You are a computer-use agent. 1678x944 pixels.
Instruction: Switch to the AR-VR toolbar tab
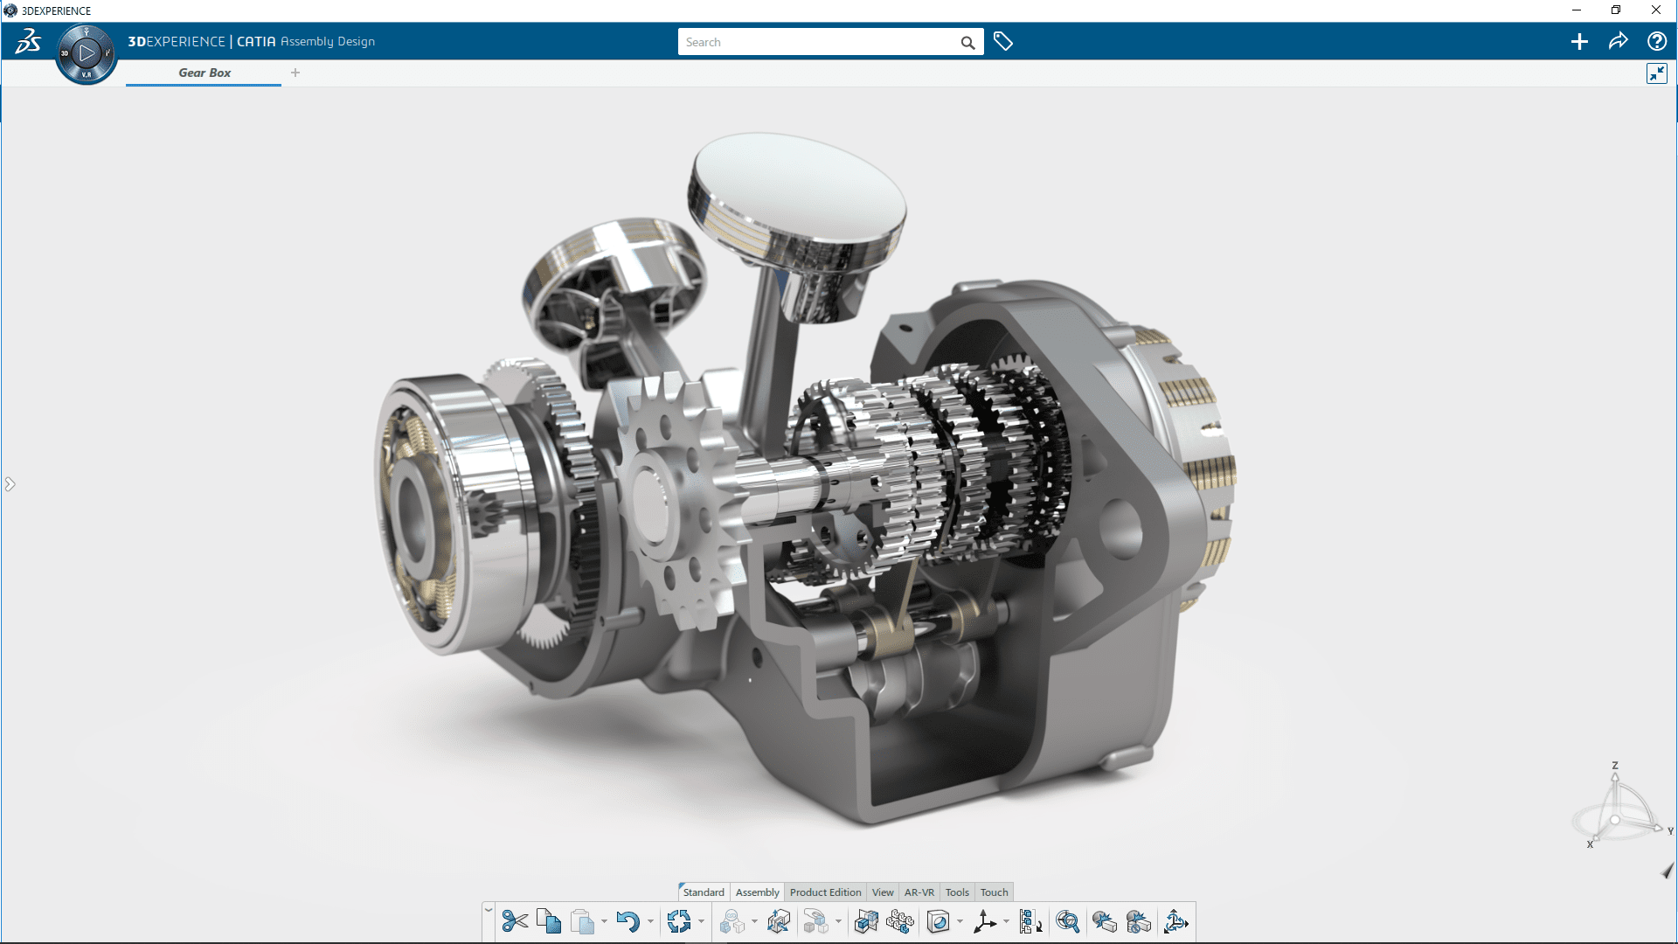pos(919,892)
